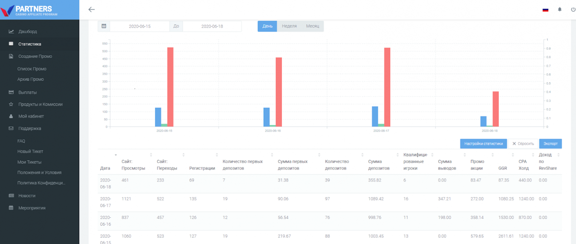Click the Настройки статистики button
The height and width of the screenshot is (244, 576).
[484, 144]
